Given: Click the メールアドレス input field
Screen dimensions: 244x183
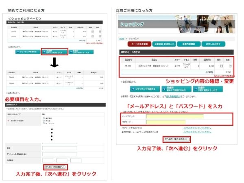Looking at the screenshot, I should [x=174, y=116].
